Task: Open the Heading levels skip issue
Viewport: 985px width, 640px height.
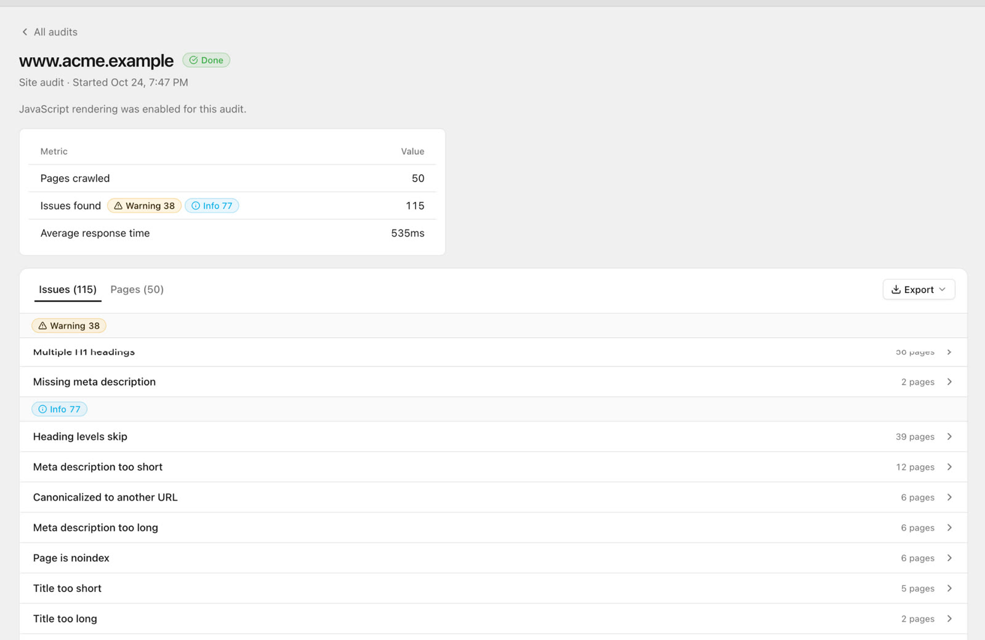Action: (x=493, y=436)
